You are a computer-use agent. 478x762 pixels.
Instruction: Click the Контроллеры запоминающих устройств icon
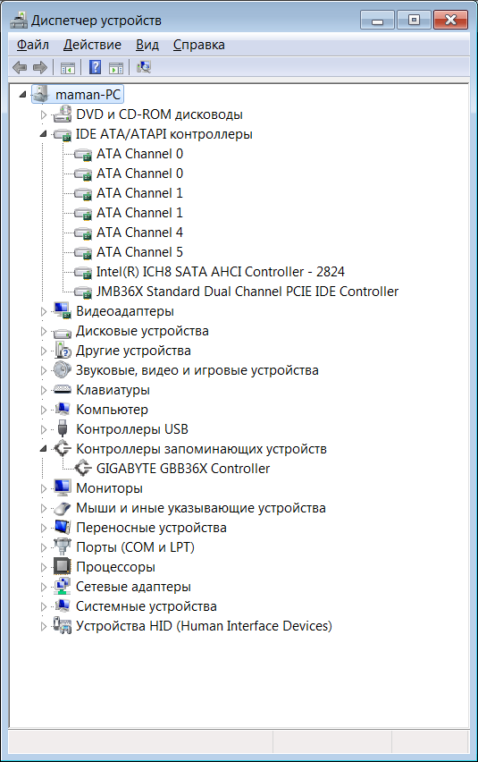point(63,449)
